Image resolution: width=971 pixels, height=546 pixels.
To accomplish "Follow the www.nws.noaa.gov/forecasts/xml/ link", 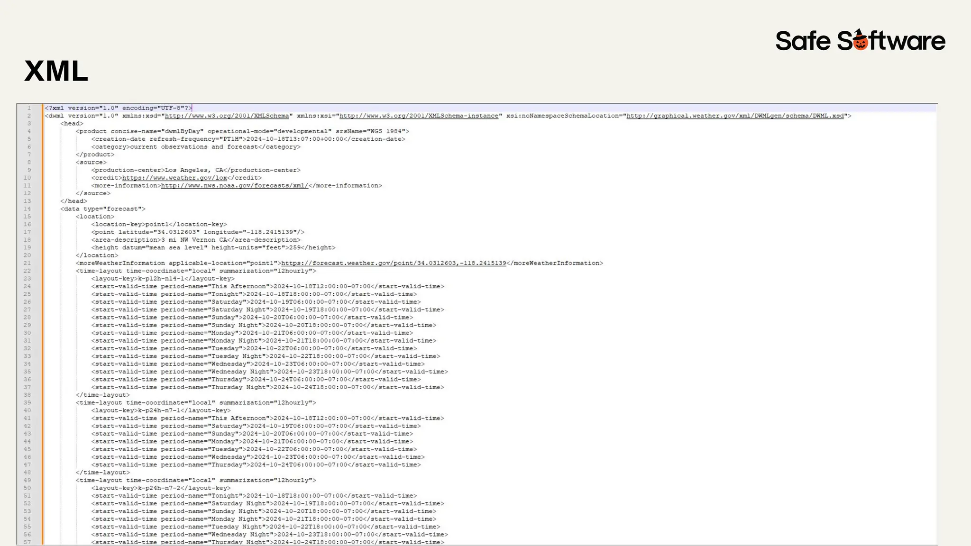I will coord(234,185).
